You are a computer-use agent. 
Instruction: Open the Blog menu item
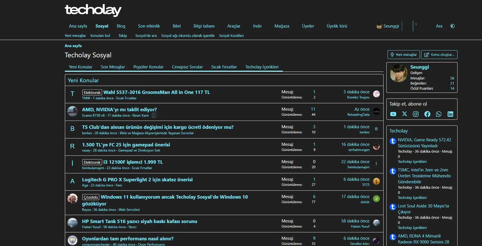[121, 26]
